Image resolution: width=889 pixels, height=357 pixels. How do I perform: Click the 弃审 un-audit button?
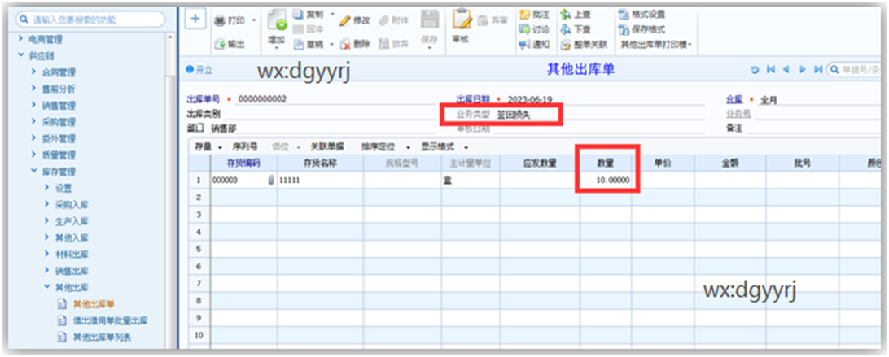click(493, 20)
